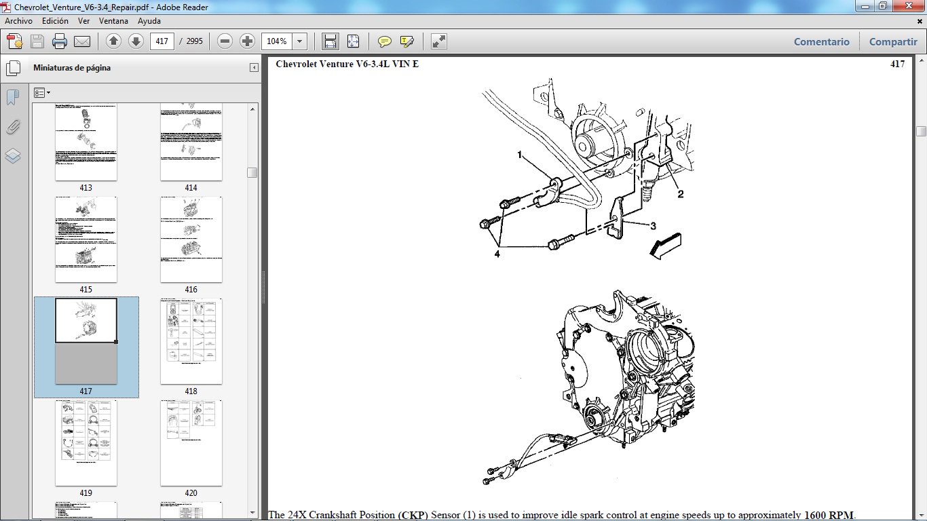Open the layers panel icon
The width and height of the screenshot is (927, 521).
click(x=13, y=156)
